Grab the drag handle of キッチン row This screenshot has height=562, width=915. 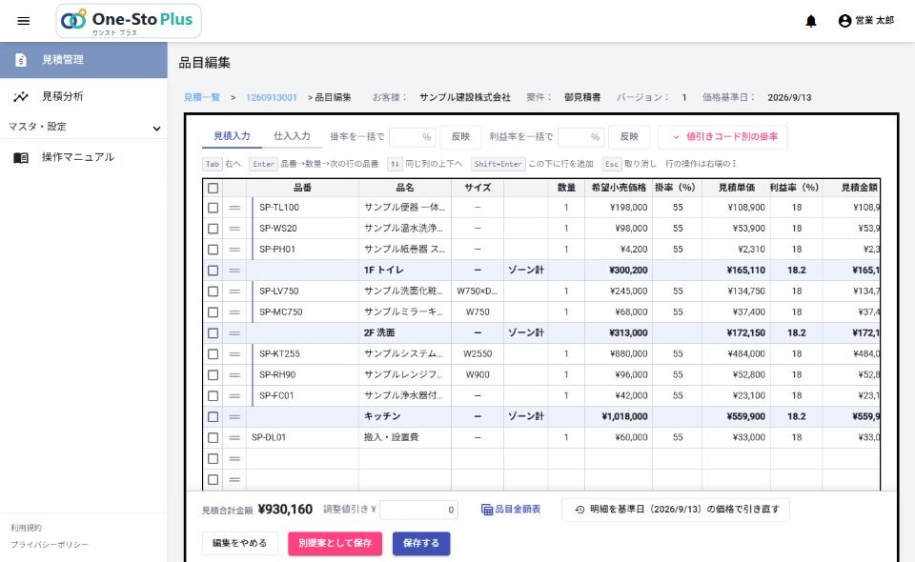pyautogui.click(x=234, y=417)
